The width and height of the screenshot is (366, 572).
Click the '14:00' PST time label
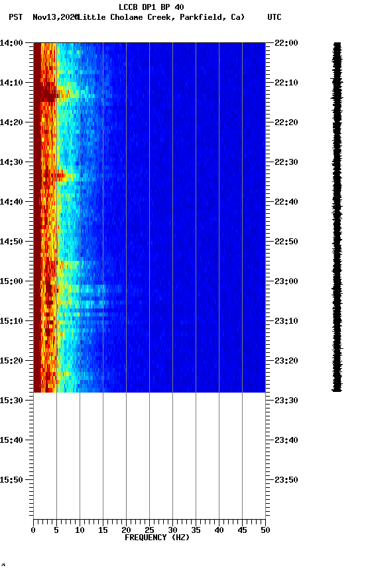pyautogui.click(x=11, y=43)
